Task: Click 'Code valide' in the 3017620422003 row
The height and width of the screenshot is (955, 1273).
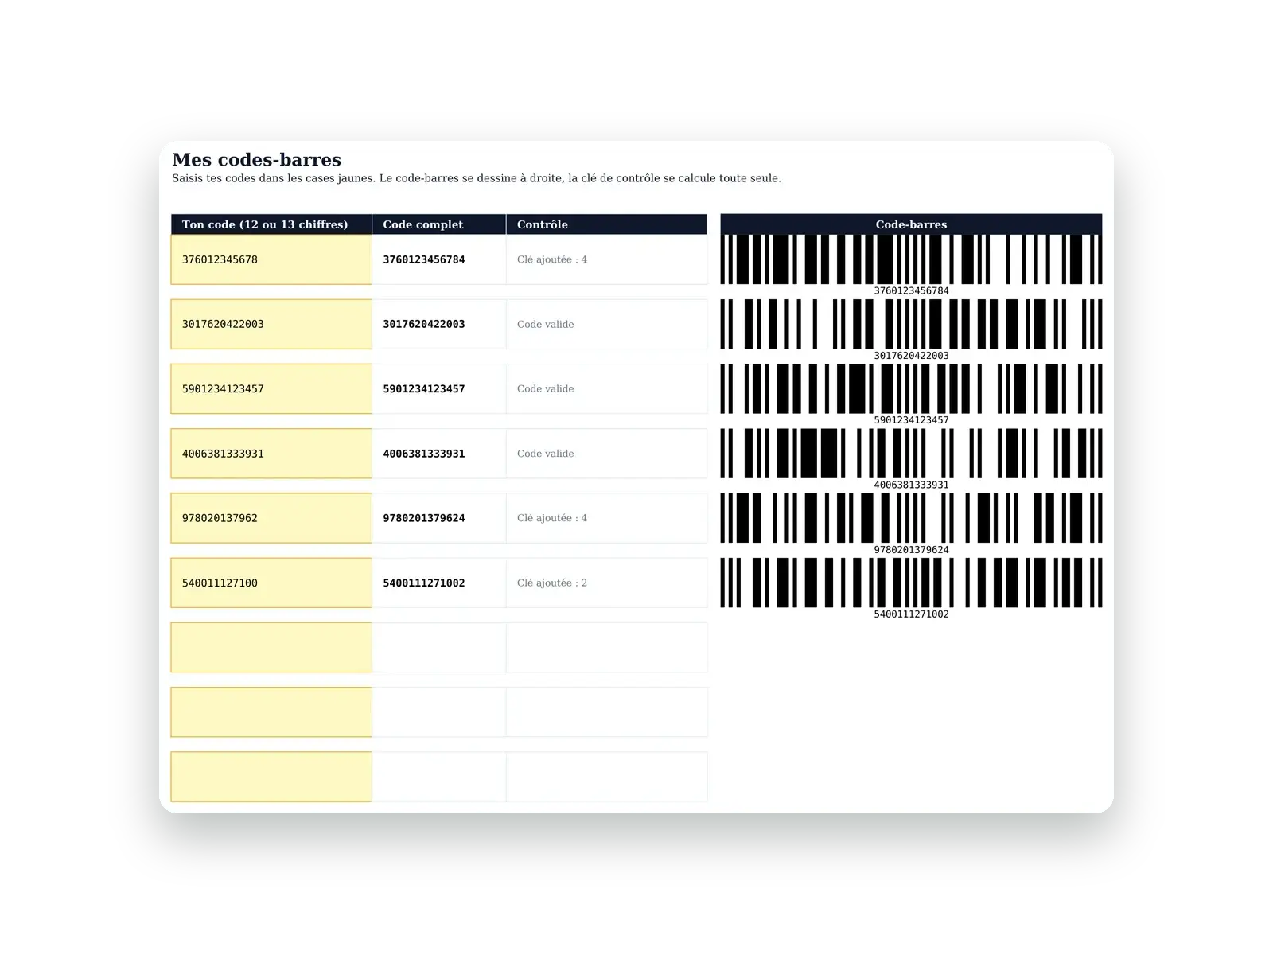Action: (x=546, y=324)
